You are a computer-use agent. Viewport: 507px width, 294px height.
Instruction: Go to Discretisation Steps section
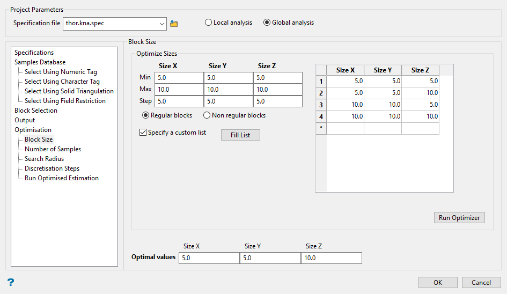coord(52,168)
